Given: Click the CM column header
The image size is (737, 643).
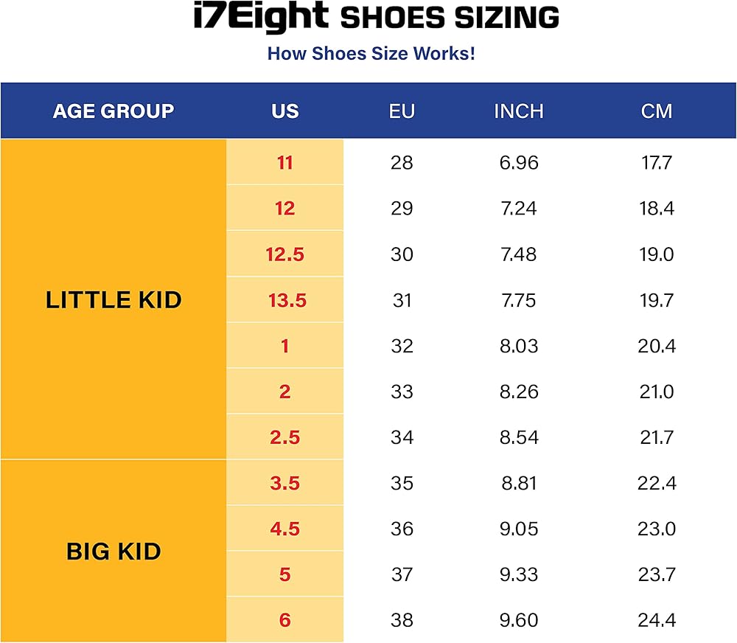Looking at the screenshot, I should (657, 111).
